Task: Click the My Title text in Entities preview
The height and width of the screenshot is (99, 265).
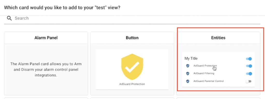Action: click(x=191, y=59)
